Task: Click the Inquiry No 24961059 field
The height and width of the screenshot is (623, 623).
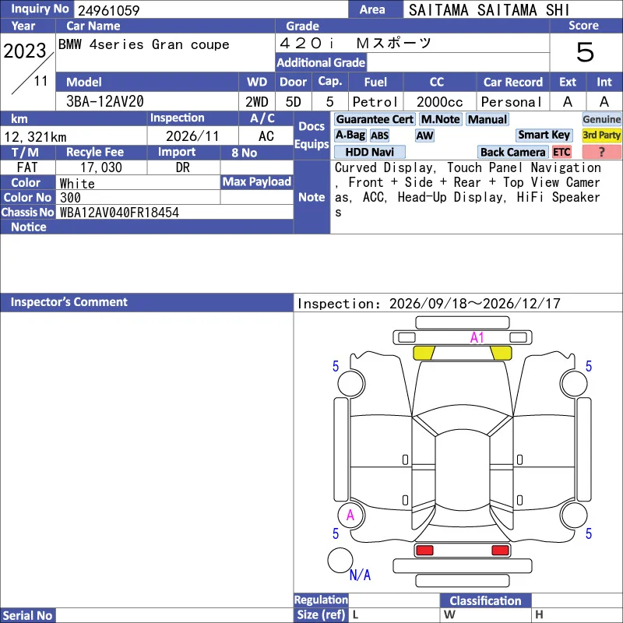Action: [x=211, y=9]
